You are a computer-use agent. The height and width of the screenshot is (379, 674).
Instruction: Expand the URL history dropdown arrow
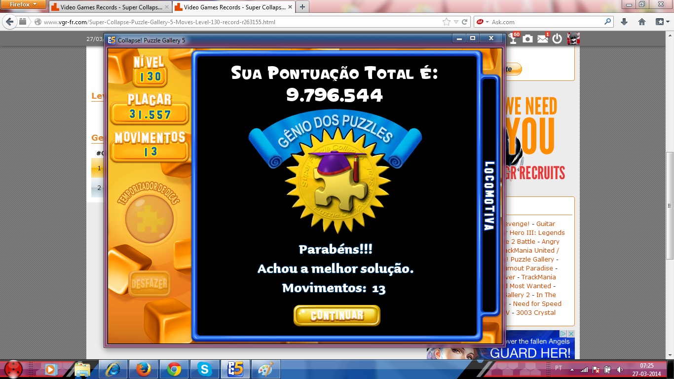click(456, 22)
